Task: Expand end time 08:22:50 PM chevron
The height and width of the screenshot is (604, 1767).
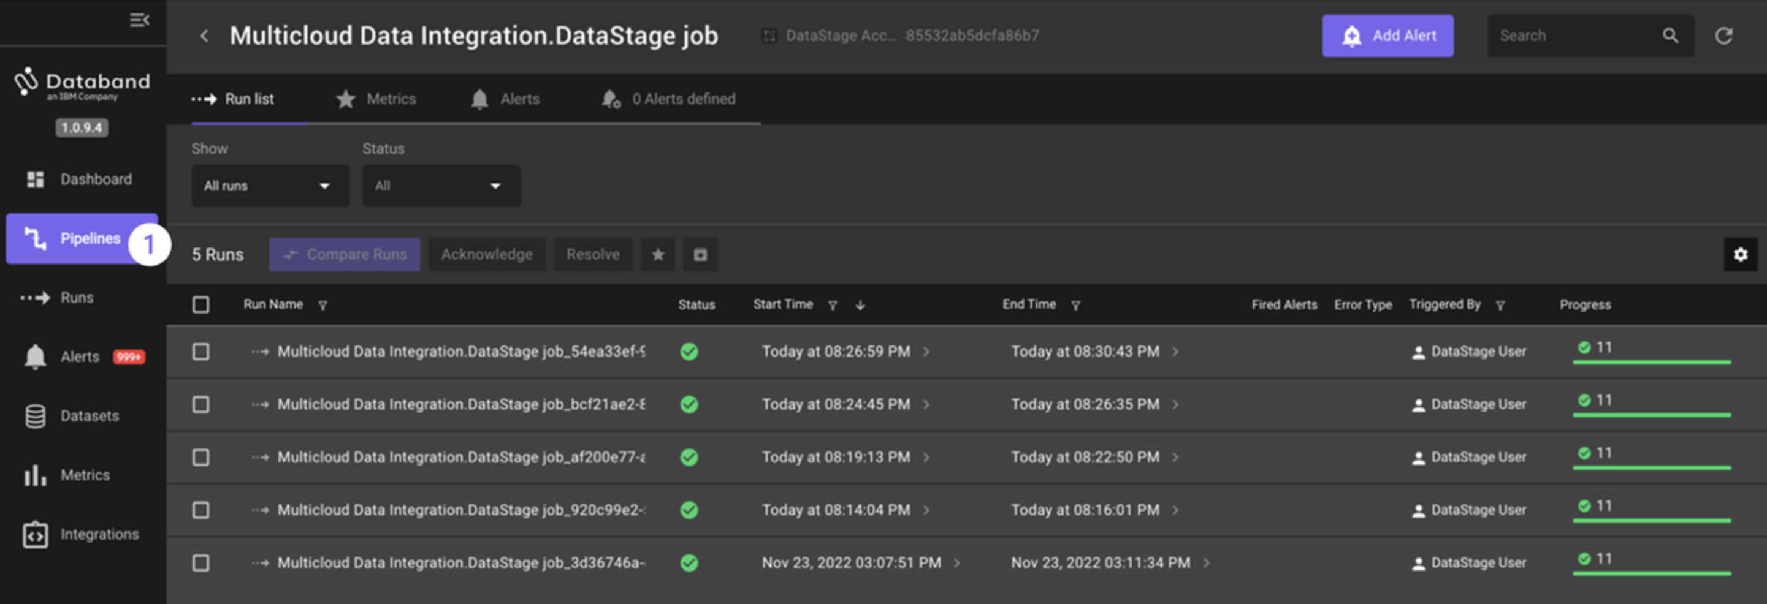Action: [1175, 457]
